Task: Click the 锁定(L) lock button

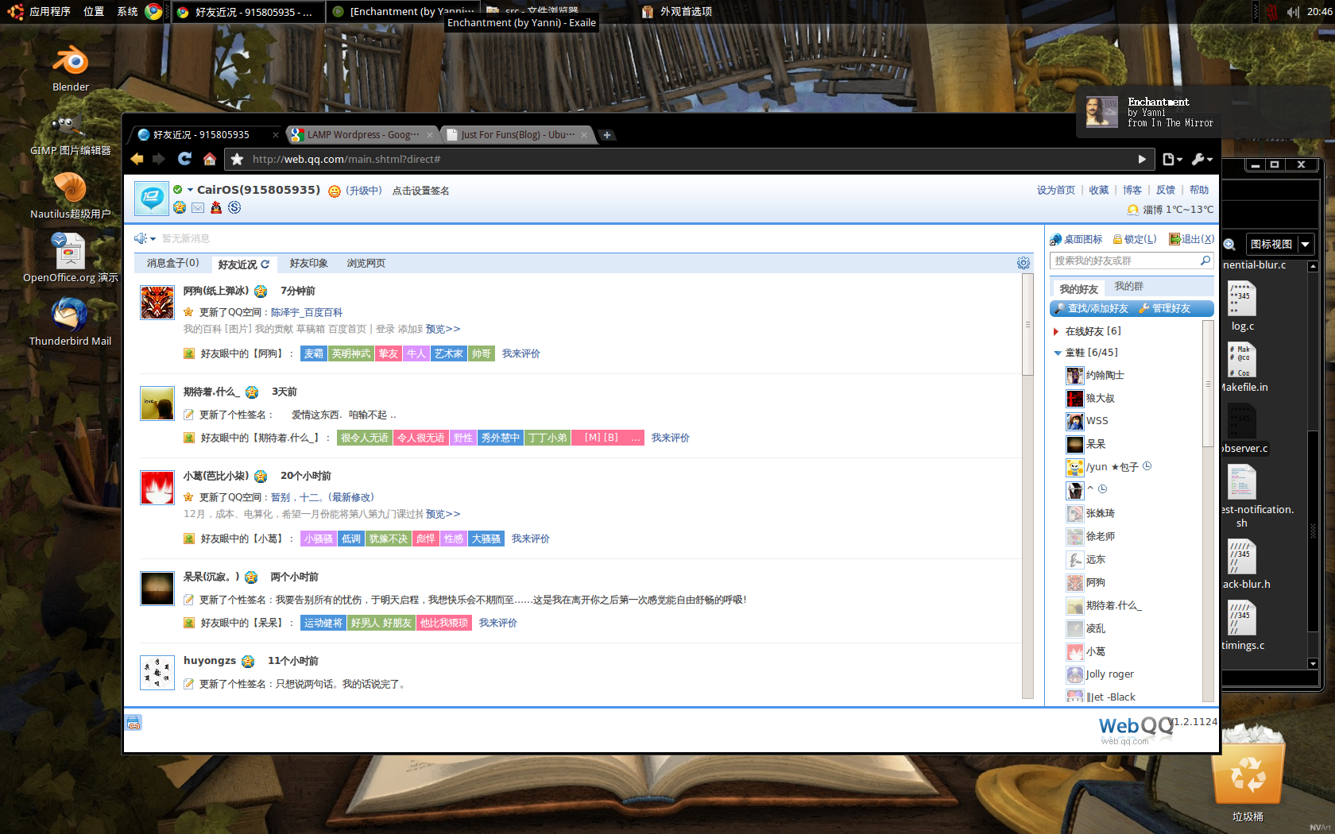Action: (x=1135, y=239)
